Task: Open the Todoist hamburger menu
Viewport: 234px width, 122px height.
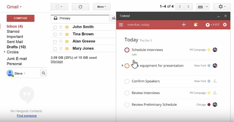Action: pos(121,25)
